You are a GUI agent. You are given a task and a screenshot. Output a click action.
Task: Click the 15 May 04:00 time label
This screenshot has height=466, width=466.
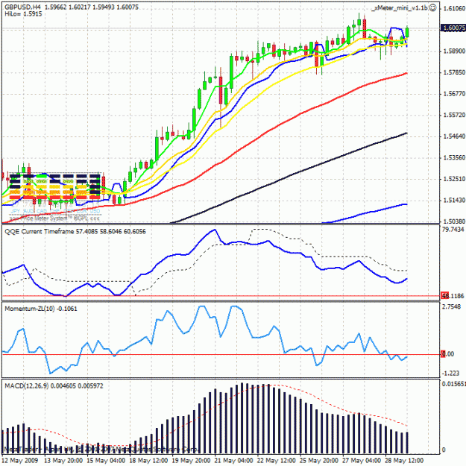click(106, 460)
